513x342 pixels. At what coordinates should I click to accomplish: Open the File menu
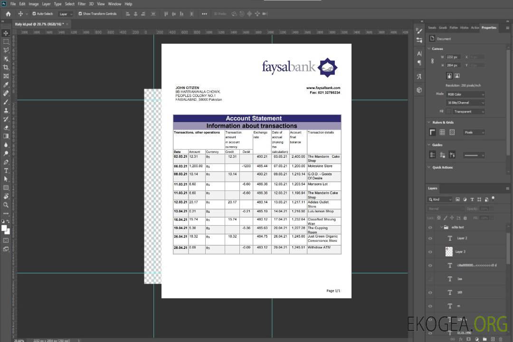13,4
